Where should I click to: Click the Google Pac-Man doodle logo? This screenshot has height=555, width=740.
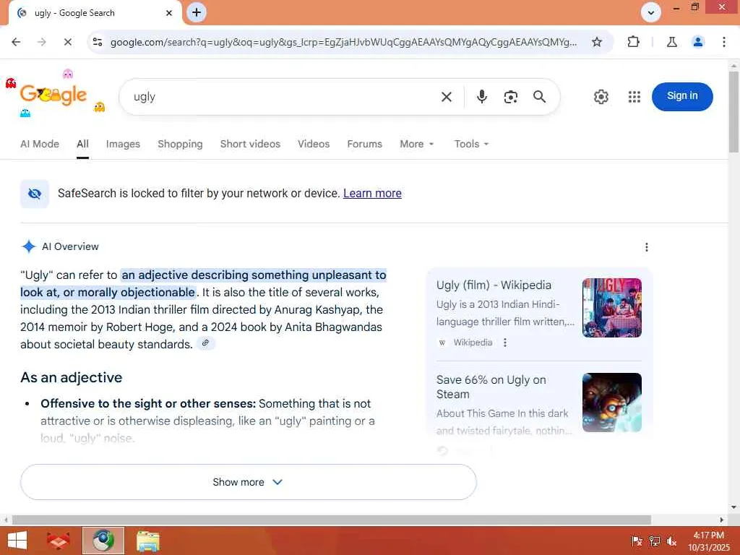click(x=53, y=95)
